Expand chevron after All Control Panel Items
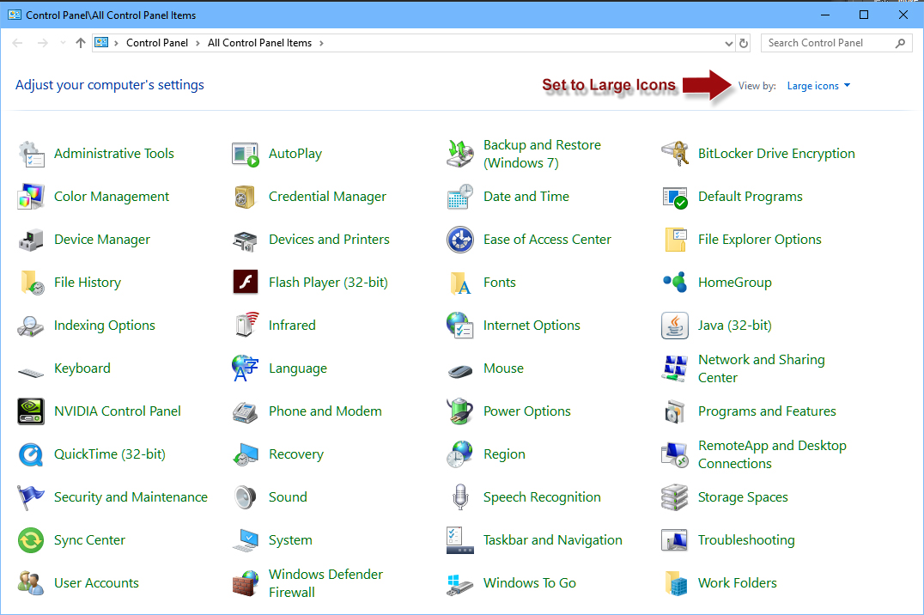The width and height of the screenshot is (924, 615). (321, 43)
